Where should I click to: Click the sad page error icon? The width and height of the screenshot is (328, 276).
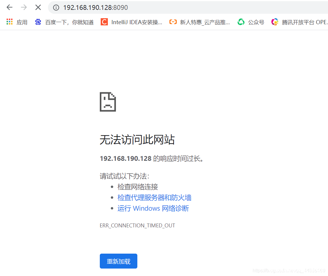coord(108,102)
